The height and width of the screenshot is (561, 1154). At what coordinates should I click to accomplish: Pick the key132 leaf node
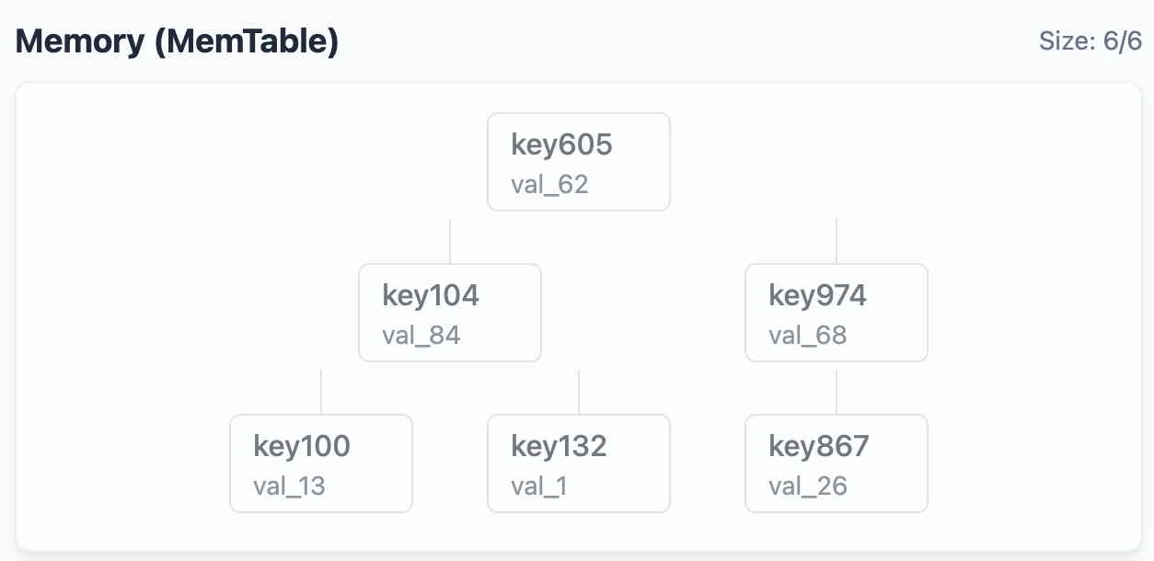pos(578,464)
